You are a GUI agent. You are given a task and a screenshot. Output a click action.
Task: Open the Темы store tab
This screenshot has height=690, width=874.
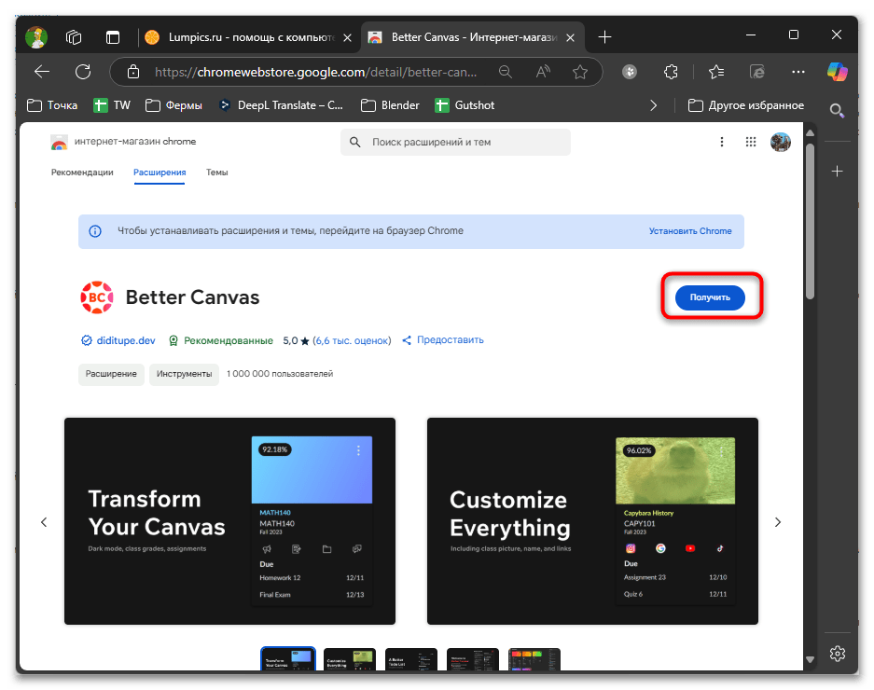pos(216,172)
